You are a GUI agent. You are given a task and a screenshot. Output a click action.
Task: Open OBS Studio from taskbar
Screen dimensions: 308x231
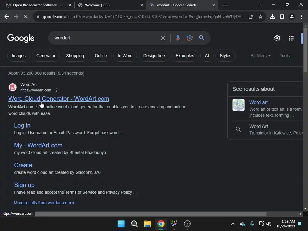pyautogui.click(x=187, y=224)
